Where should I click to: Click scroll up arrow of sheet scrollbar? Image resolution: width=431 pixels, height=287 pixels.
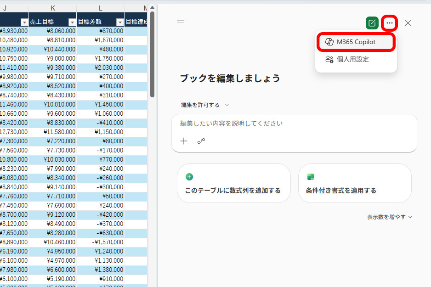point(152,8)
